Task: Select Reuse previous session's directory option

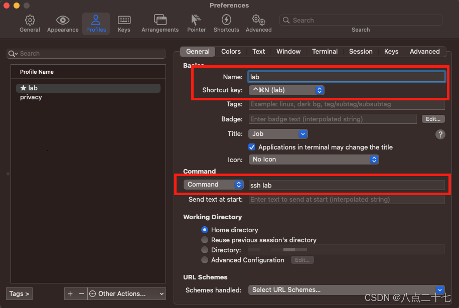Action: pyautogui.click(x=205, y=240)
